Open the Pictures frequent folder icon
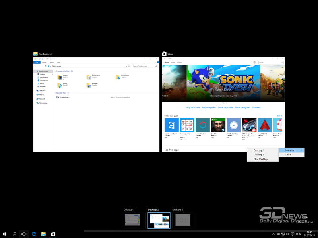 click(x=89, y=85)
